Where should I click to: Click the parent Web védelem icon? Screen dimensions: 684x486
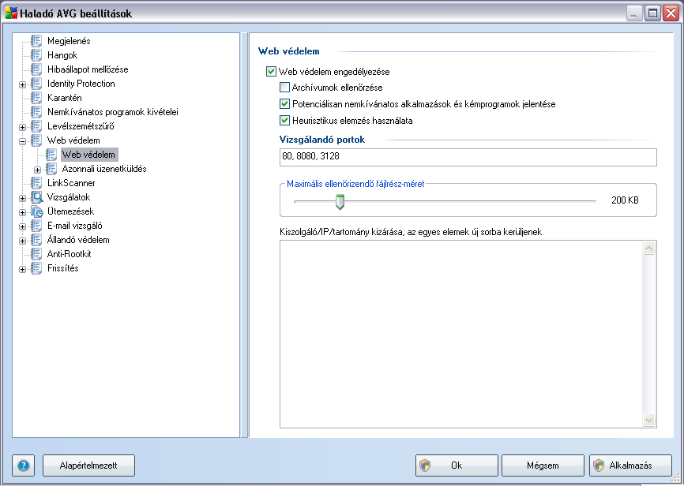coord(36,140)
